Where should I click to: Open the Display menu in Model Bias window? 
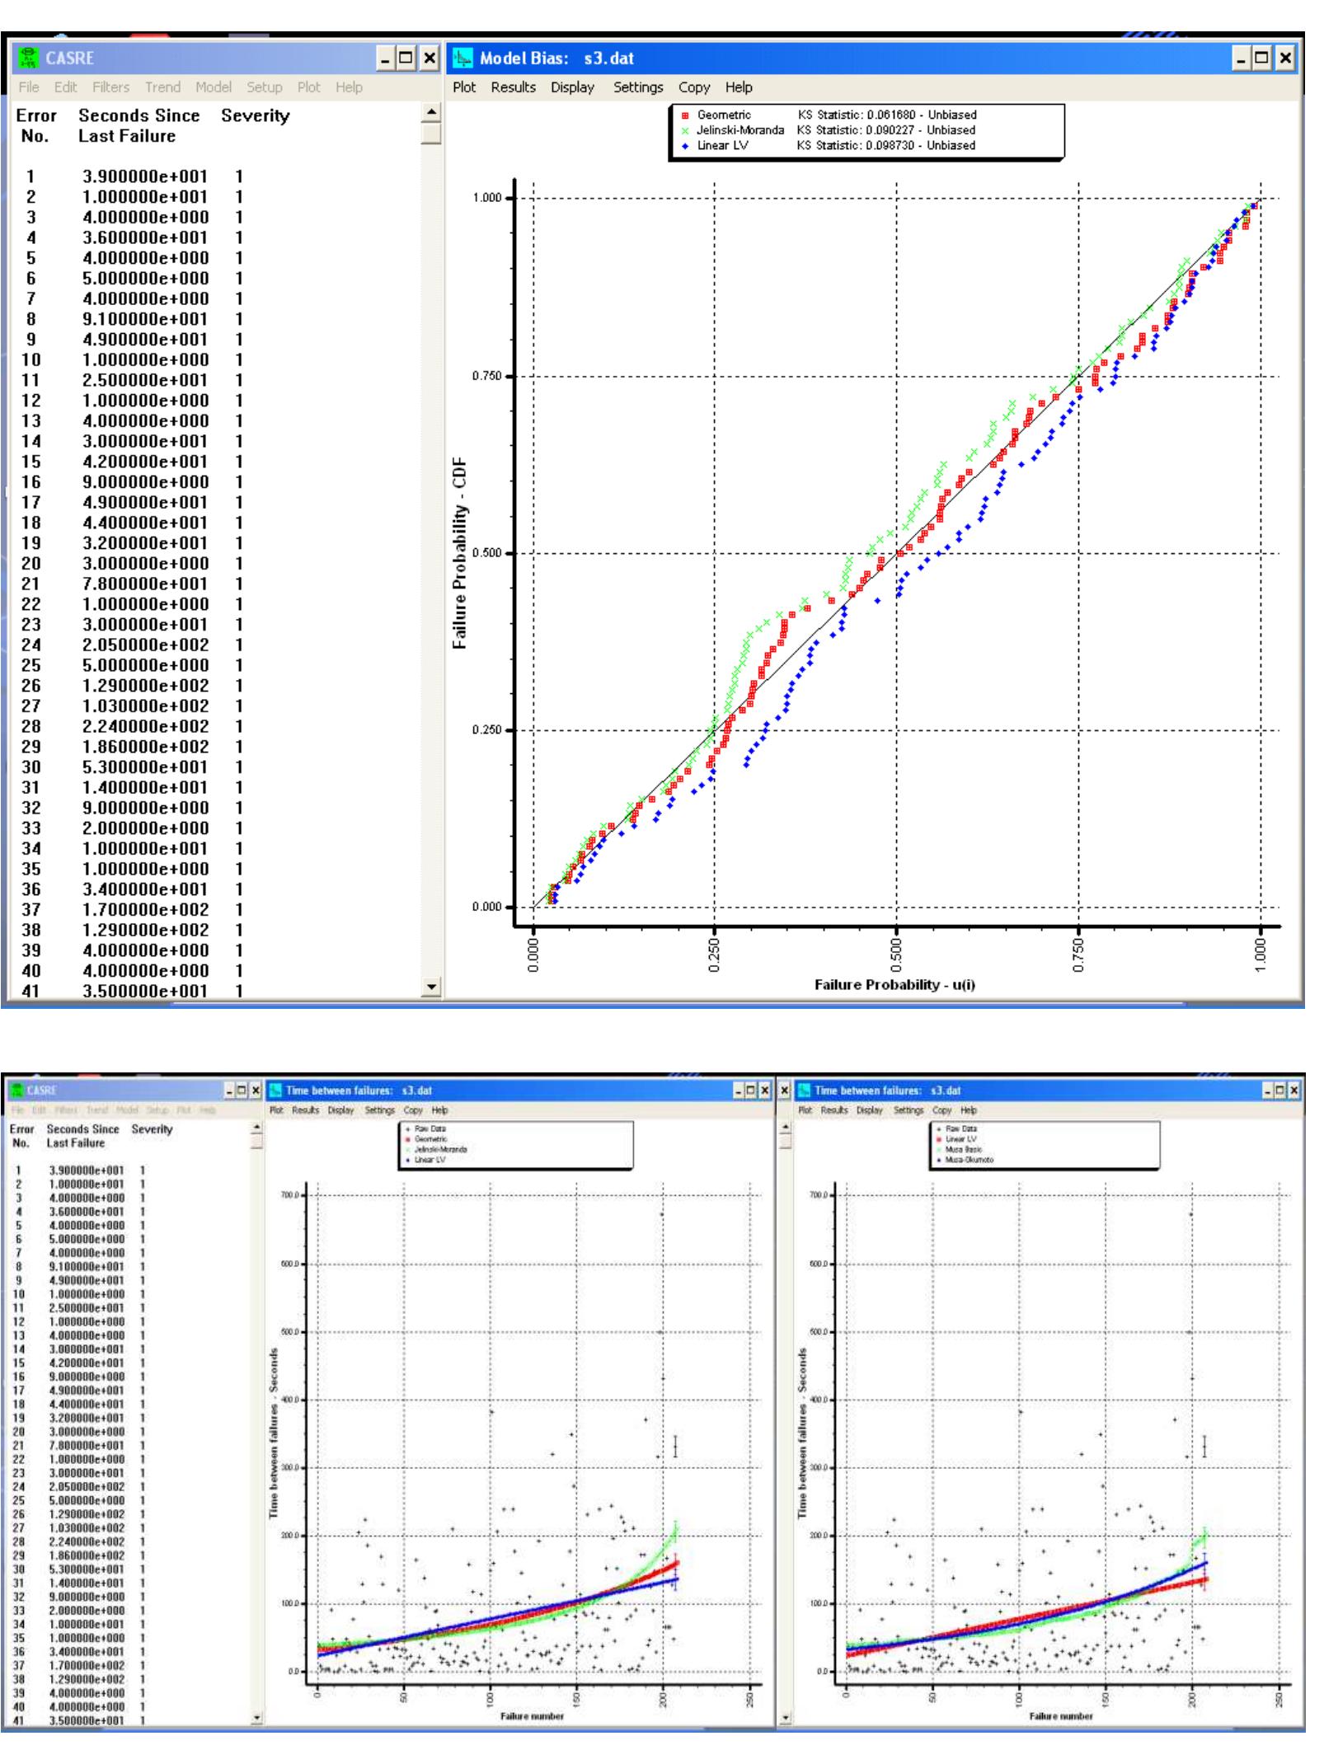[575, 87]
